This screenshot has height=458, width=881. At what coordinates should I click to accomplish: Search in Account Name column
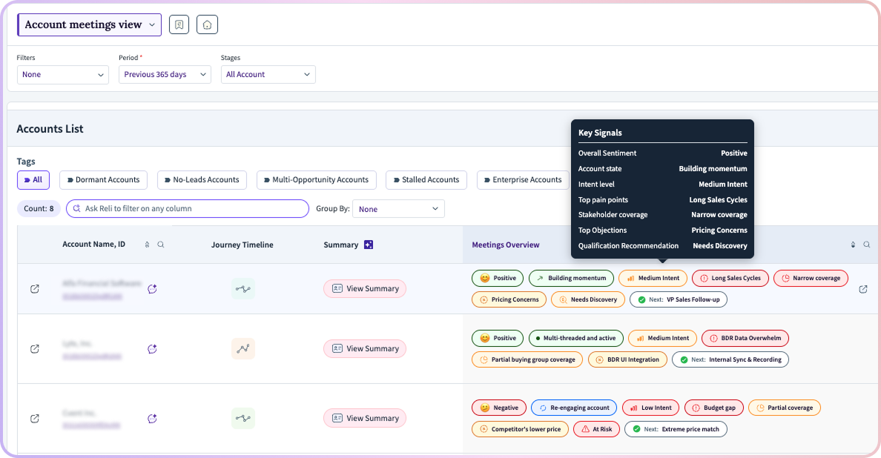(161, 245)
